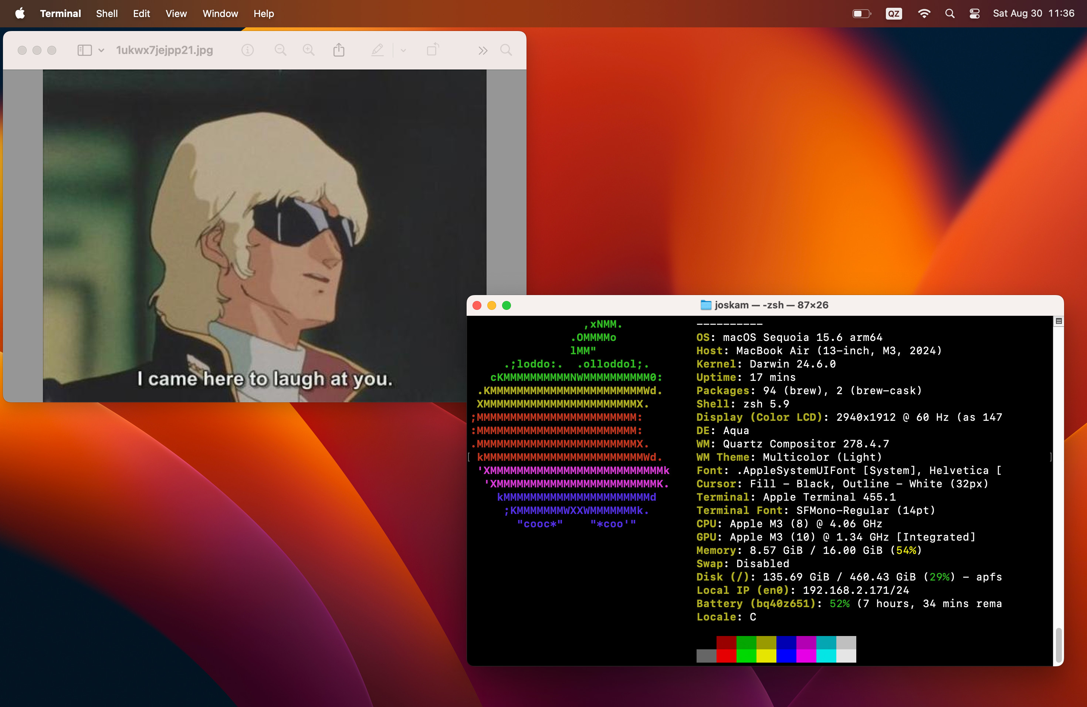Click the yellow color block
The image size is (1087, 707).
[x=766, y=655]
